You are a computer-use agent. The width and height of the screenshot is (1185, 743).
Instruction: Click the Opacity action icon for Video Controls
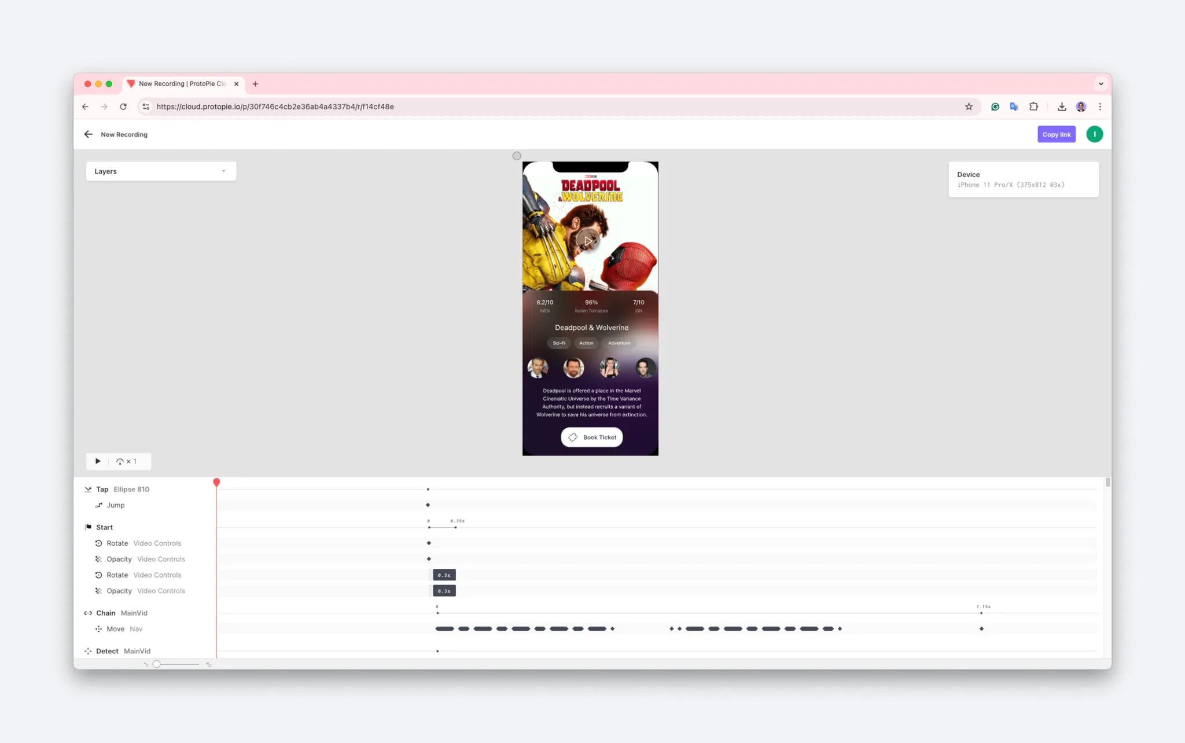(98, 558)
